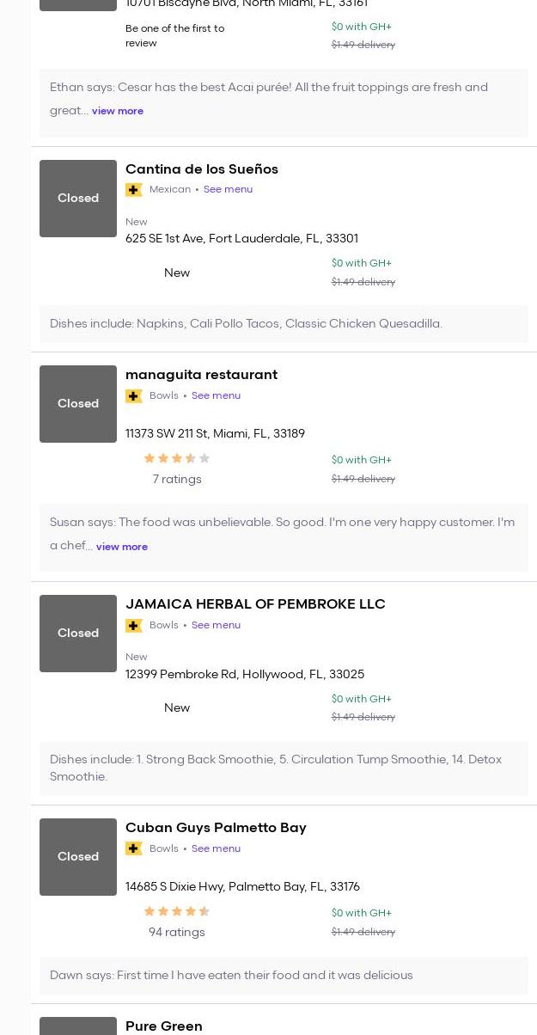Screen dimensions: 537x1035
Task: Open See menu for Cuban Guys Palmetto Bay
Action: coord(216,848)
